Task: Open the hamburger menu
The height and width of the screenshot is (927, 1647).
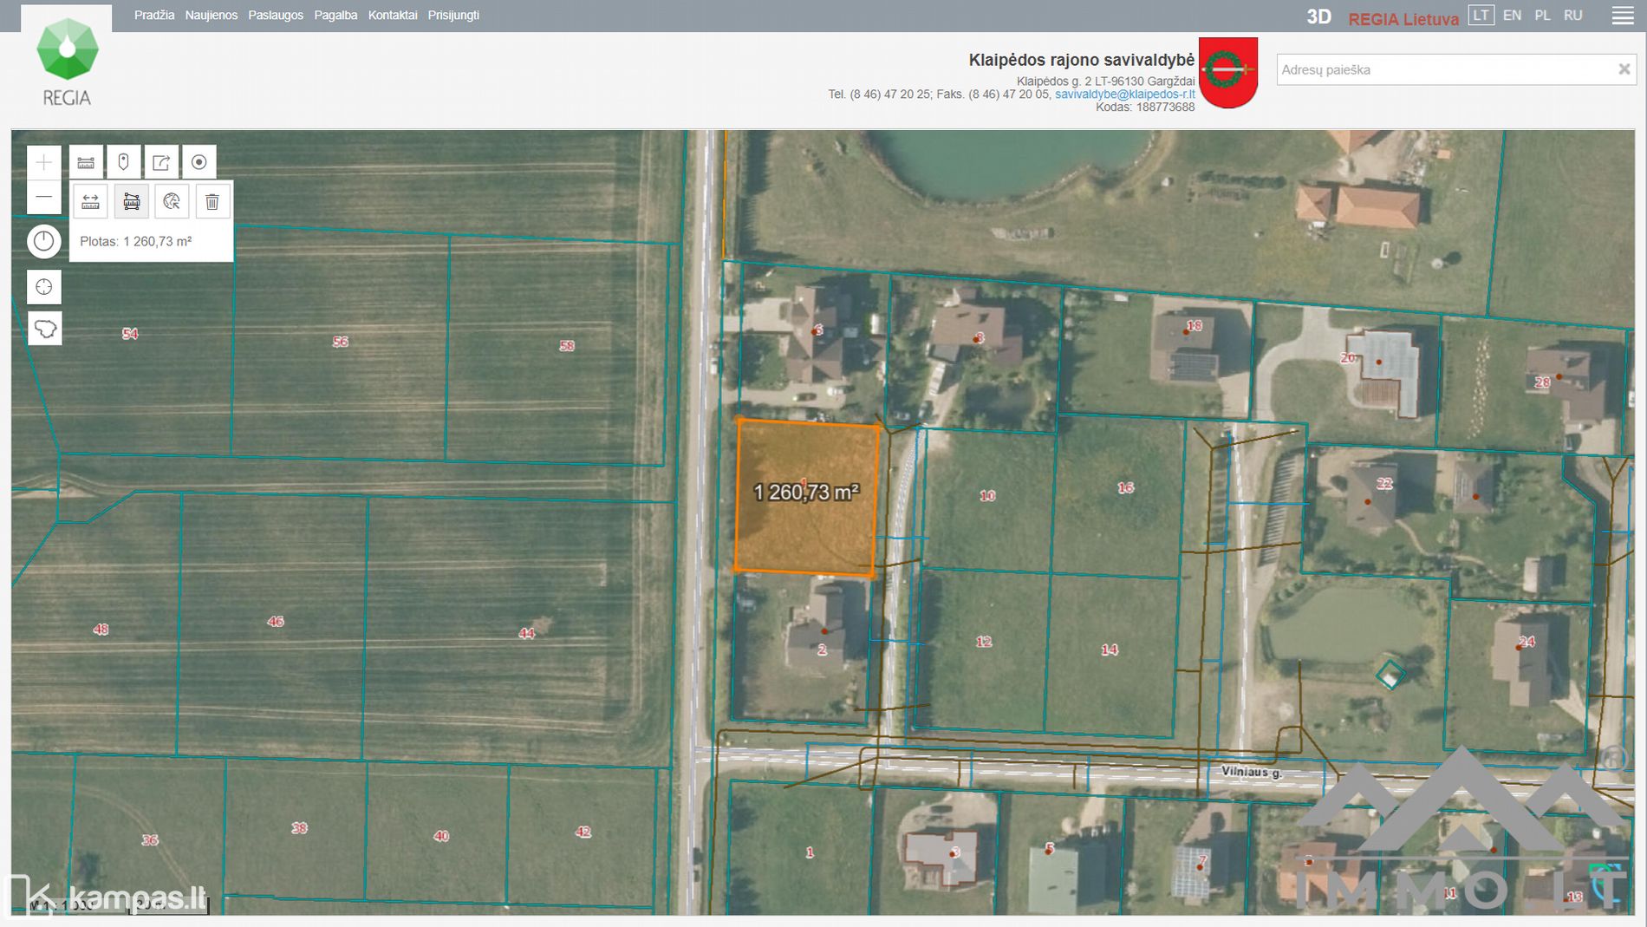Action: (1623, 16)
